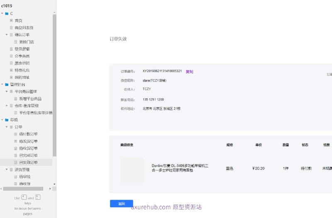
Task: Click the 商品信息 column header
Action: (127, 145)
